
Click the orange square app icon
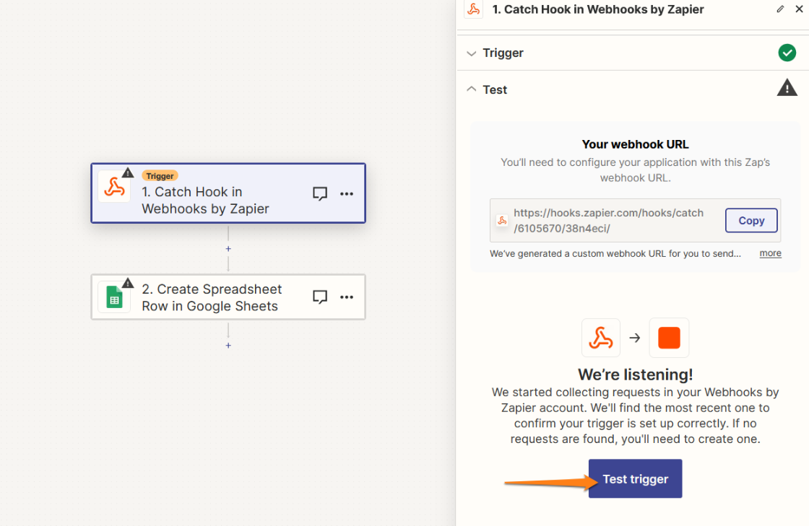coord(669,338)
